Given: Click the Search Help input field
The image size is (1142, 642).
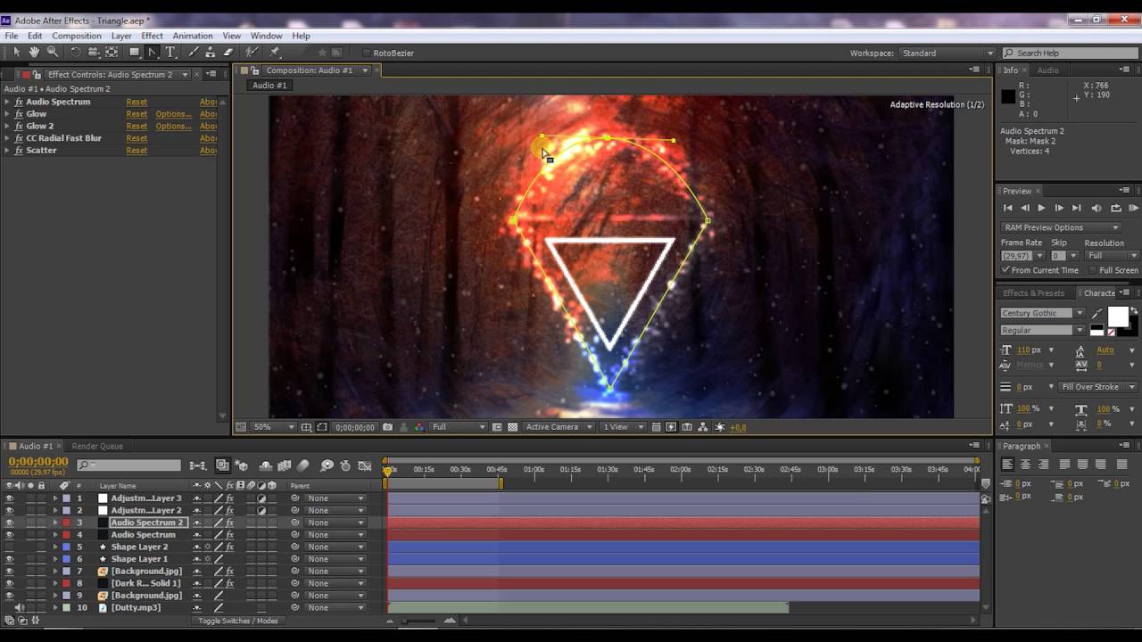Looking at the screenshot, I should (x=1071, y=53).
